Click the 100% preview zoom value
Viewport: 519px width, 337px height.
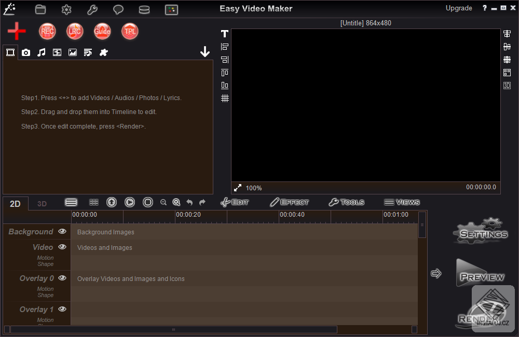254,188
